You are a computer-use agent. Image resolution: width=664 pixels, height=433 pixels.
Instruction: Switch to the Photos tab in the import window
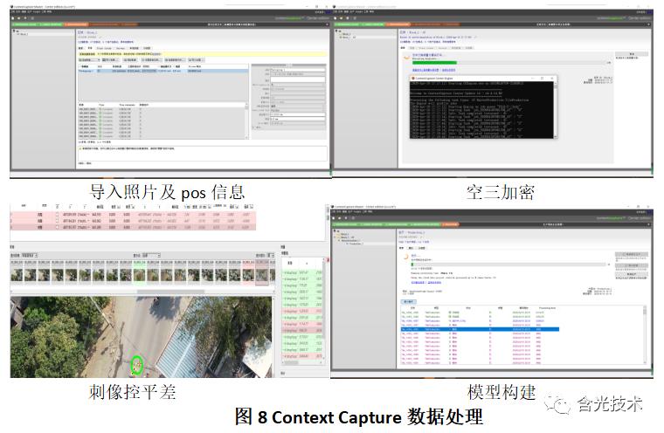(x=89, y=47)
